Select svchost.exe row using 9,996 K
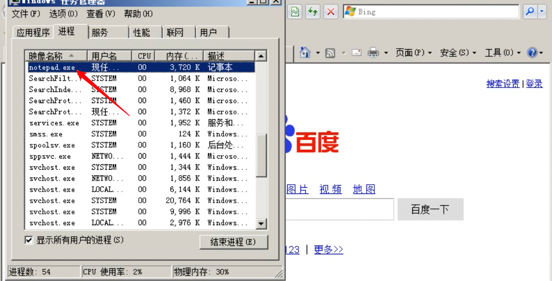This screenshot has width=552, height=281. tap(141, 211)
